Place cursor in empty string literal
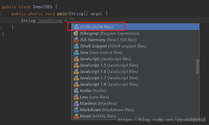Screen dimensions: 209x125 71,20
